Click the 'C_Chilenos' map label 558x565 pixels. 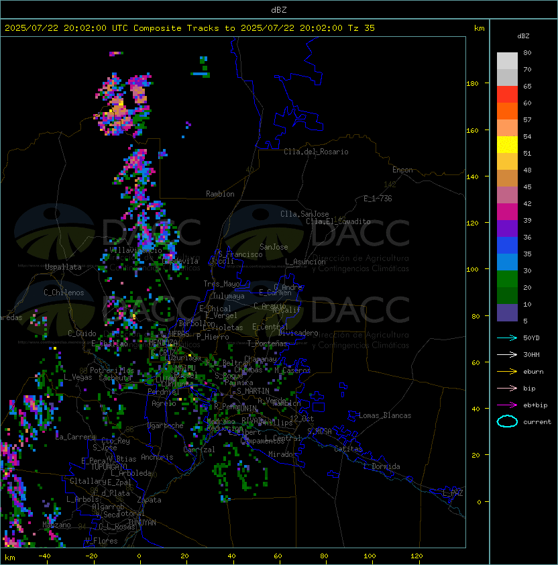click(x=64, y=293)
